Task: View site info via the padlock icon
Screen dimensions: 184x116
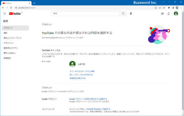Action: click(x=16, y=8)
